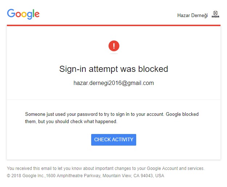
Task: Click the red header bar above the card
Action: 114,25
